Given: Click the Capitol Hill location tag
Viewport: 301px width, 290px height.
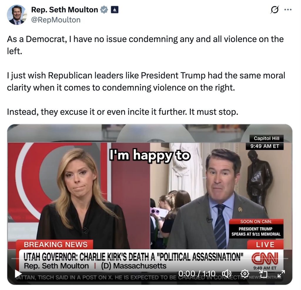Looking at the screenshot, I should [266, 138].
